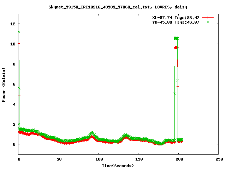Click the x-axis tick label 150
This screenshot has height=169, width=226.
click(139, 159)
